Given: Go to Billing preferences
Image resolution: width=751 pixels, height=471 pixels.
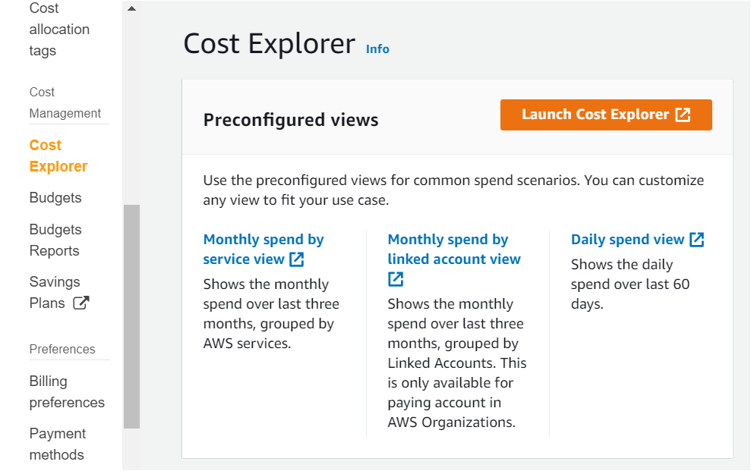Looking at the screenshot, I should (x=66, y=392).
